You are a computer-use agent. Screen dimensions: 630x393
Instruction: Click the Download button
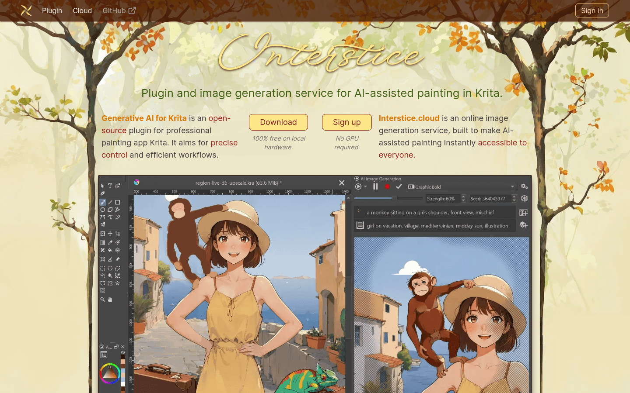point(278,122)
